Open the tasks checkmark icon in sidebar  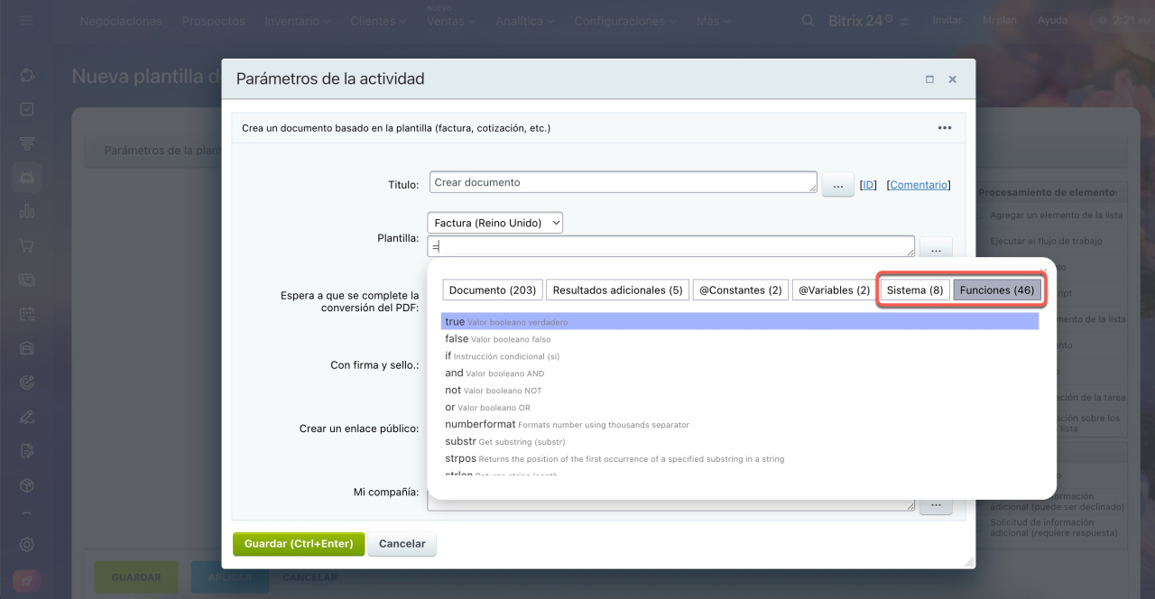[x=27, y=109]
